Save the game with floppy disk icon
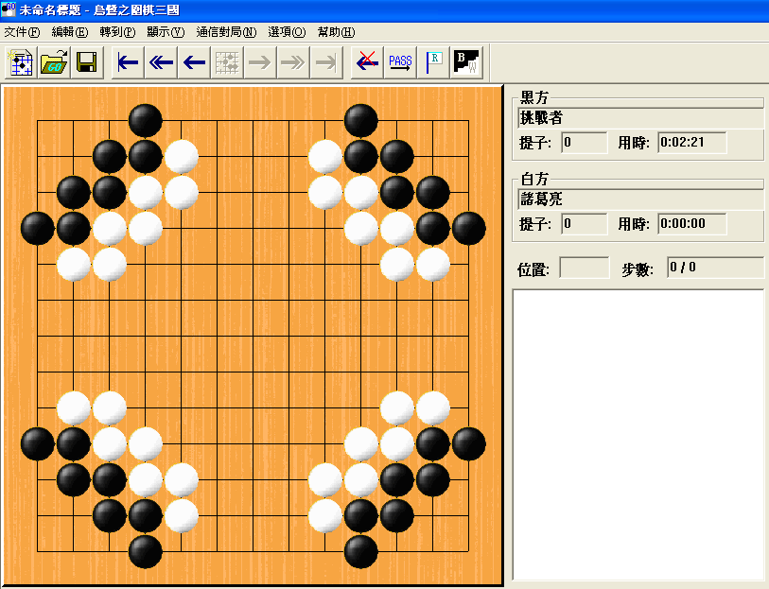The height and width of the screenshot is (589, 769). coord(86,62)
